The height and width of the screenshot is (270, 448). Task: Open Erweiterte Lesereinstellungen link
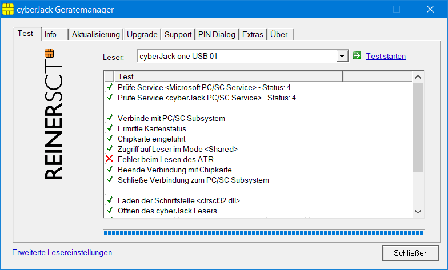click(62, 252)
